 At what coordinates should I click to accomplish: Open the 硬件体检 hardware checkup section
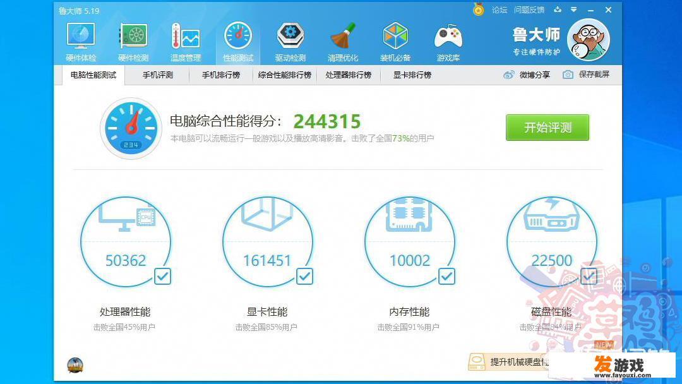(81, 42)
